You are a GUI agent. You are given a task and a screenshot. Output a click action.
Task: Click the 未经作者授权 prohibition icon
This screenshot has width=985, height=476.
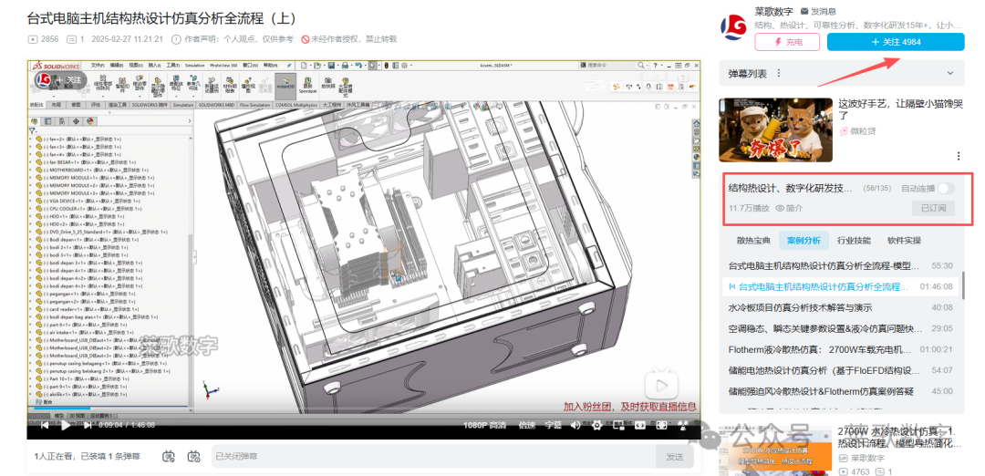[x=306, y=39]
